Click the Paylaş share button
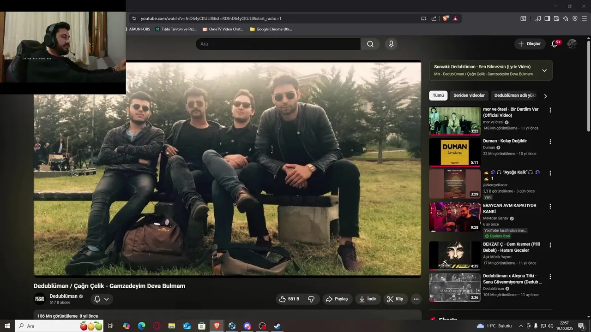Image resolution: width=591 pixels, height=332 pixels. coord(337,299)
